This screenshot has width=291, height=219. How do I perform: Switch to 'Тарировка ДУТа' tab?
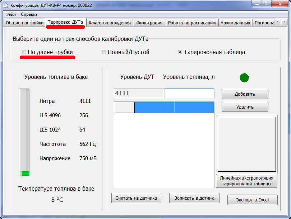pos(65,22)
